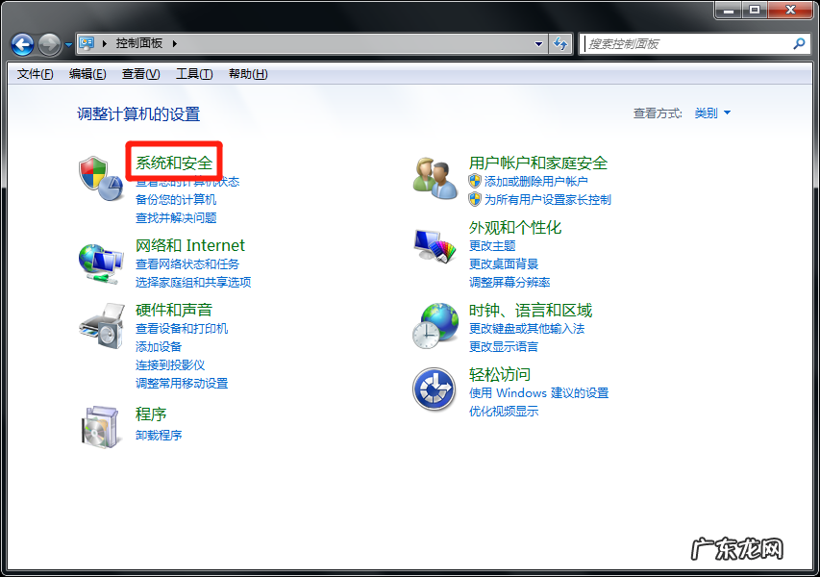Open 查看设备和打印机 link

(182, 329)
